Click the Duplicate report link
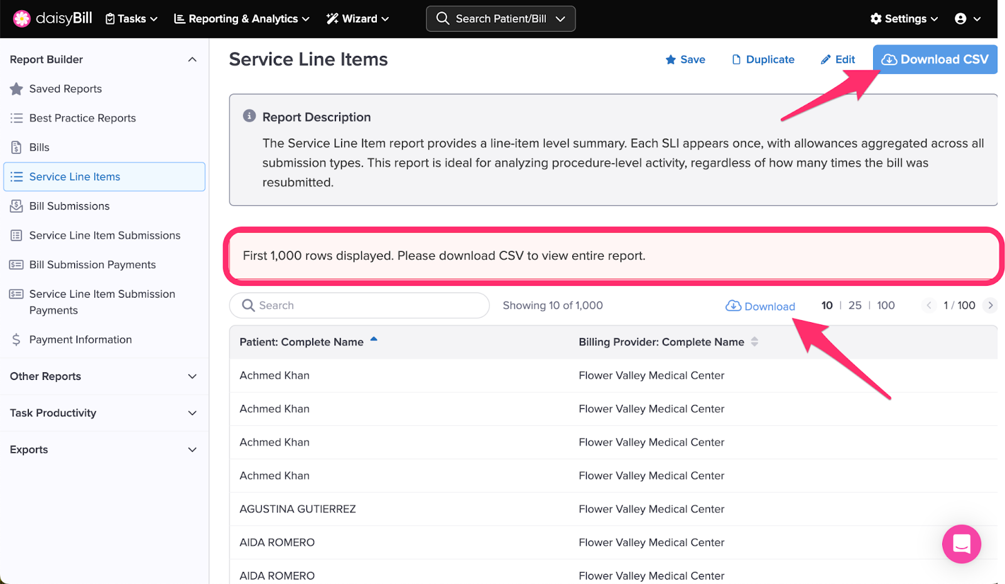 [763, 60]
